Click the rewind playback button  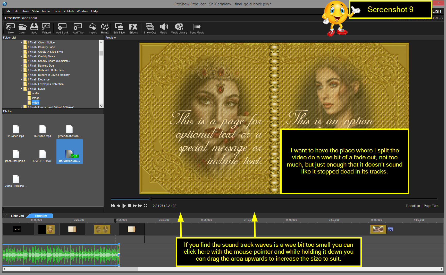119,206
